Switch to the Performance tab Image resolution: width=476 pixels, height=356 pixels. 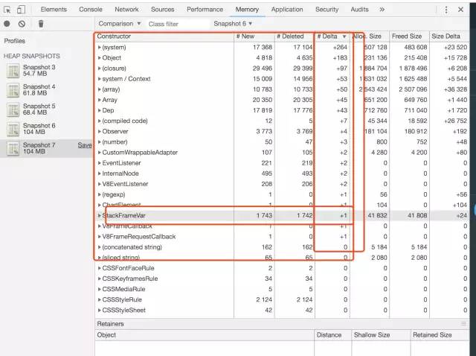pos(205,10)
